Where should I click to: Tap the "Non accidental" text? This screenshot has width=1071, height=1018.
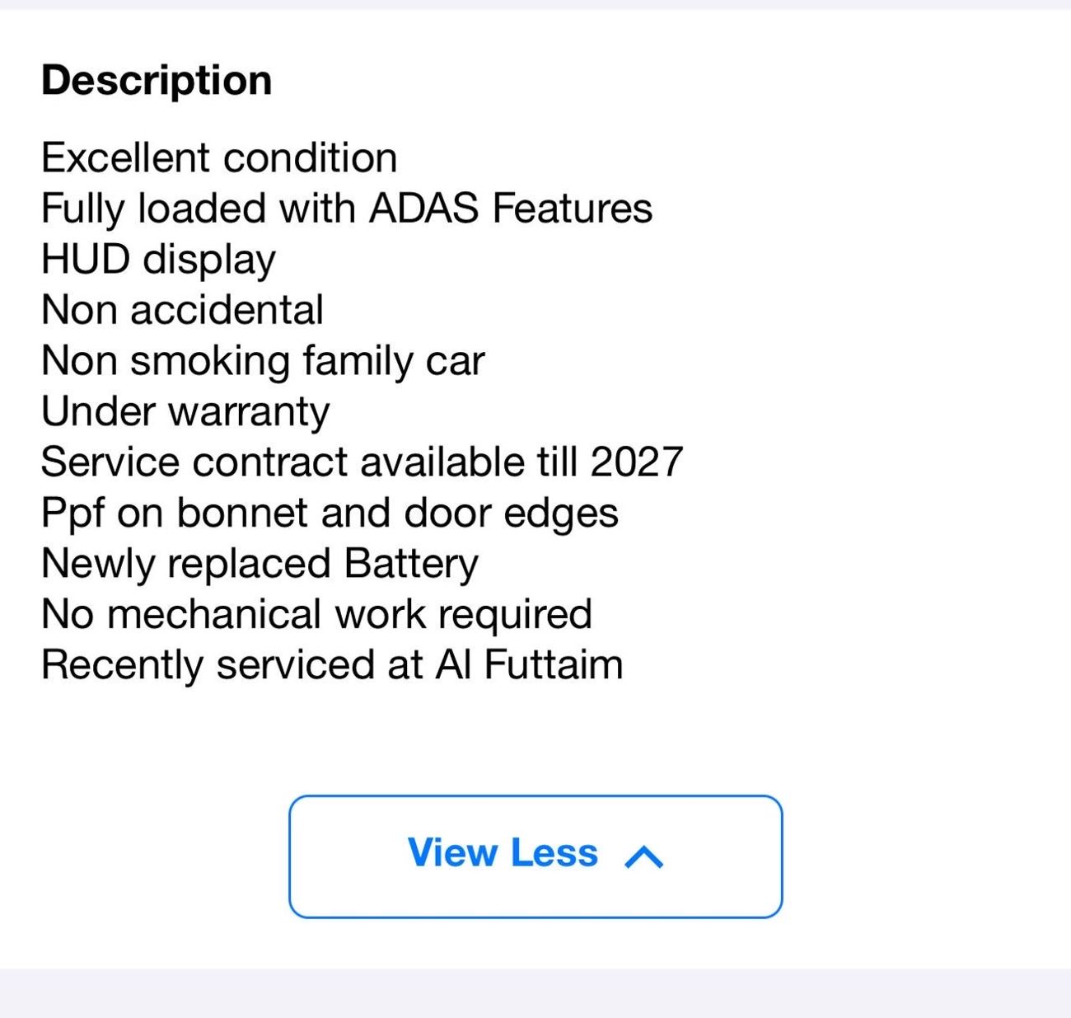coord(182,311)
